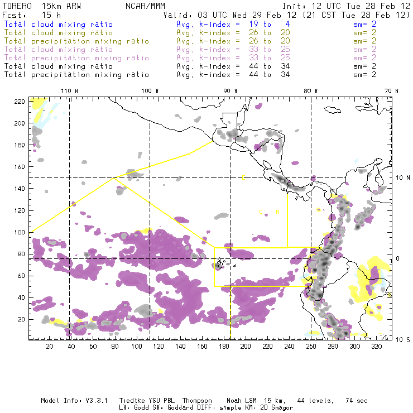Select the '44 levels,' text
The image size is (413, 413).
(315, 401)
